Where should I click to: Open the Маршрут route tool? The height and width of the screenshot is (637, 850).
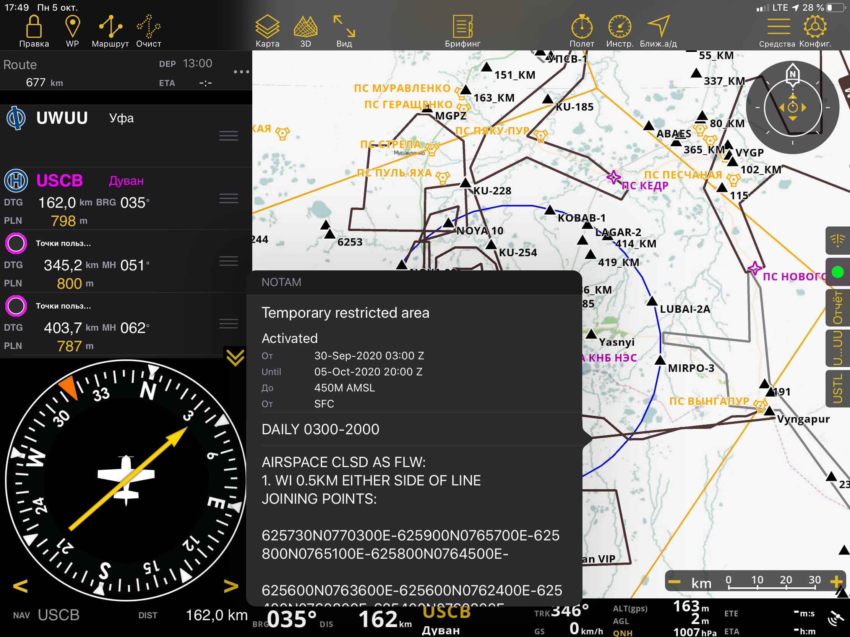110,27
